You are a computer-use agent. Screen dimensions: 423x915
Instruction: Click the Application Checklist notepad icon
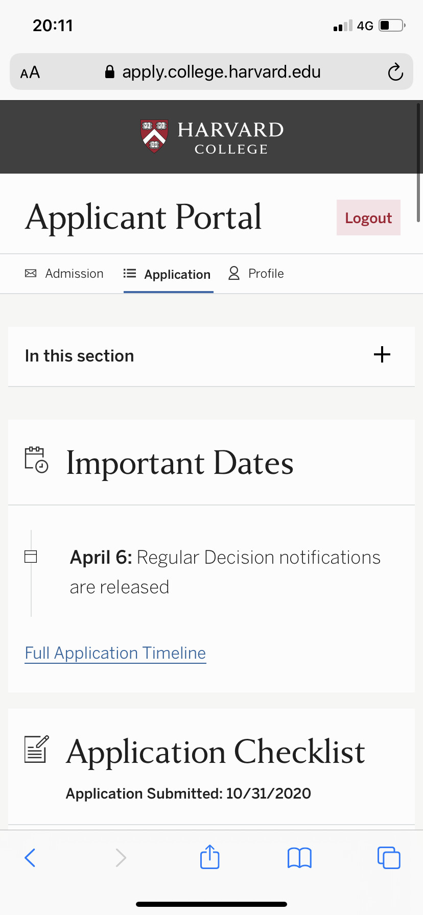37,749
